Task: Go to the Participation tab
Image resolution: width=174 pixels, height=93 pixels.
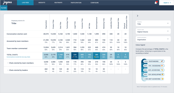Action: tap(76, 3)
